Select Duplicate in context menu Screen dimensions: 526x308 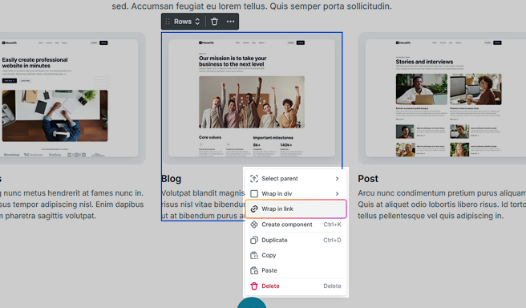296,240
